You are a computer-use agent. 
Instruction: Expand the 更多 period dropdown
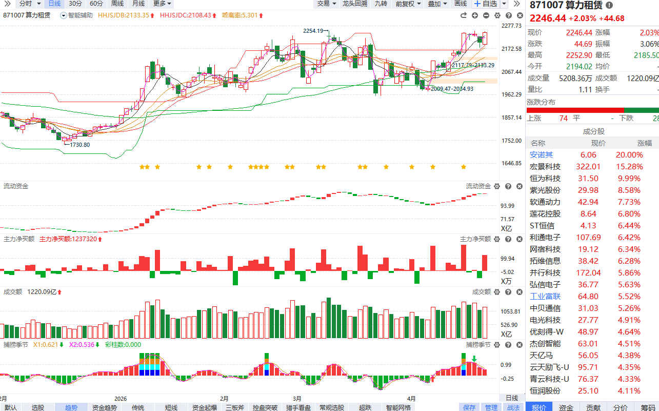pyautogui.click(x=162, y=4)
